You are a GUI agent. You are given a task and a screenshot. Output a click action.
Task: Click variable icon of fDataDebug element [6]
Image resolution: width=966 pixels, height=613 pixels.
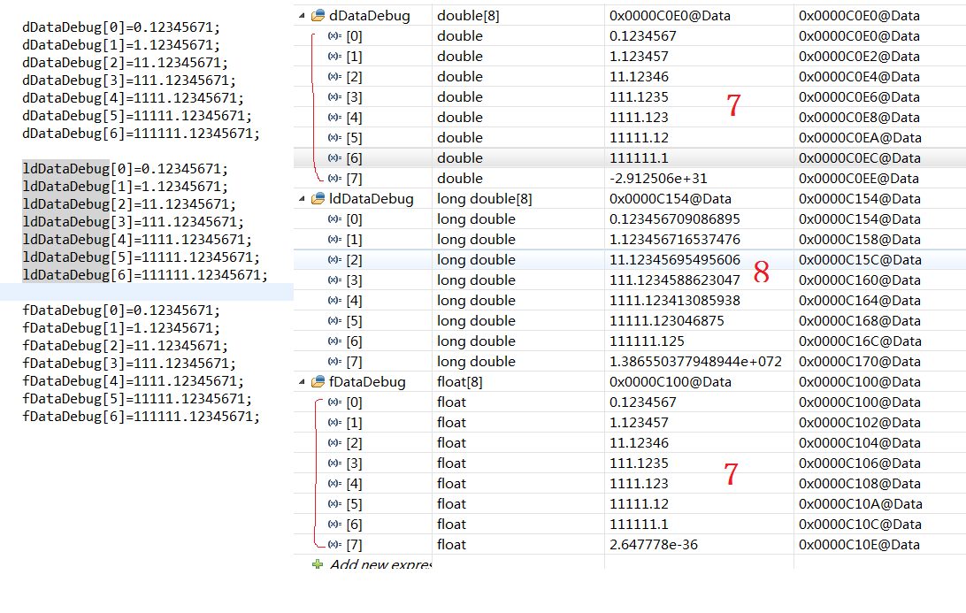click(x=334, y=524)
